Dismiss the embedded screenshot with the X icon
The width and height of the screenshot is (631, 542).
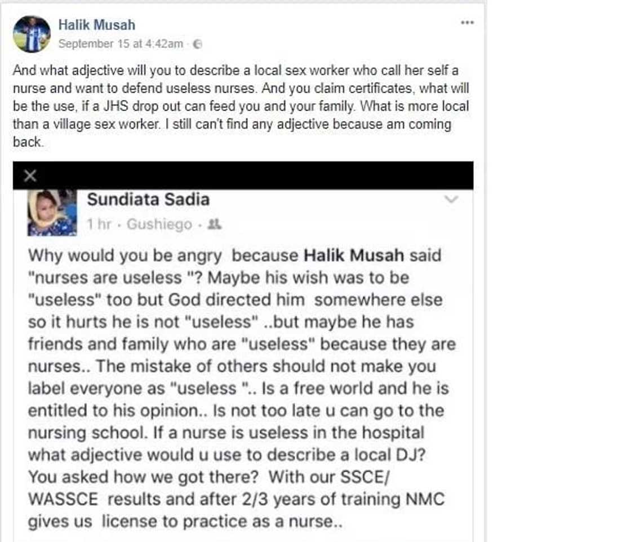30,175
